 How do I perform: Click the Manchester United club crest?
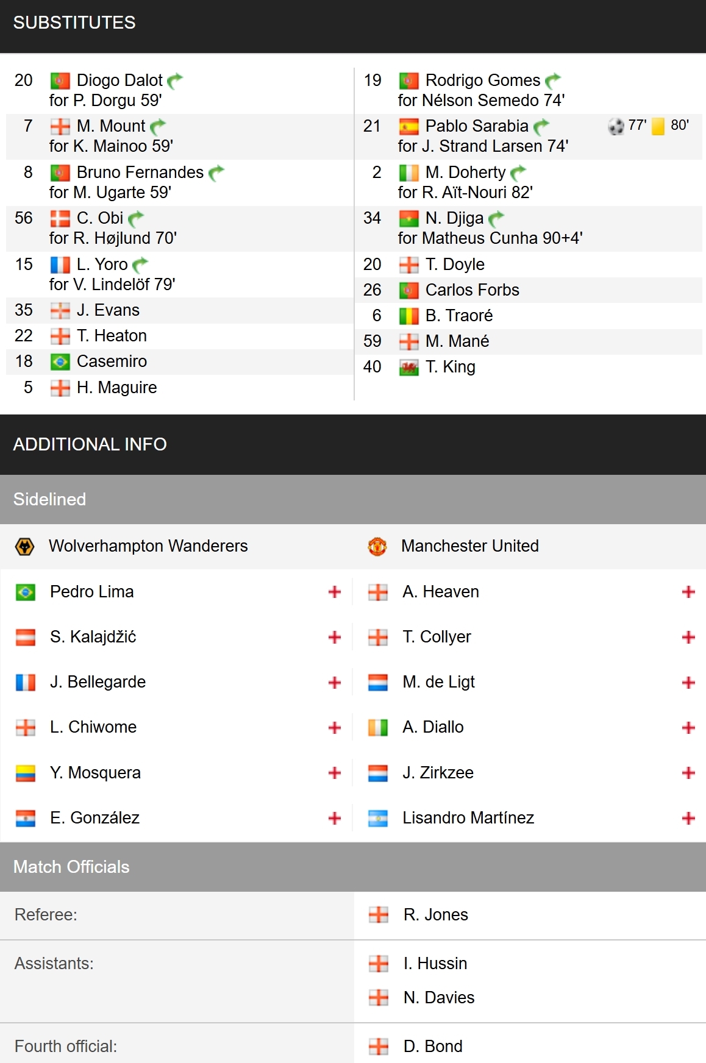[377, 546]
